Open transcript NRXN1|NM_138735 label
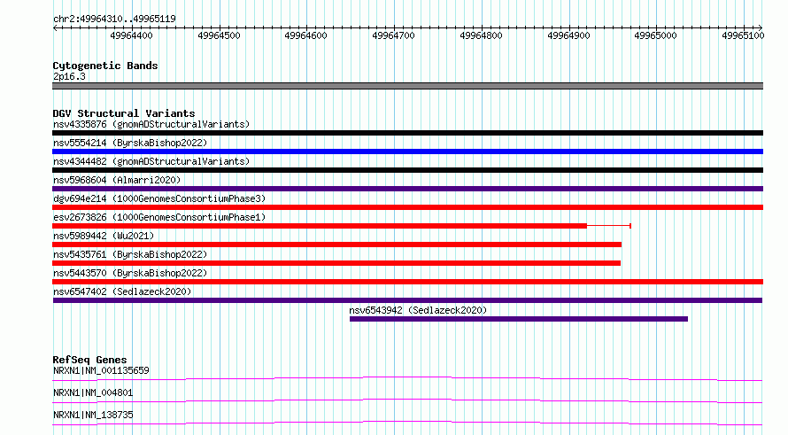The width and height of the screenshot is (788, 435). click(x=93, y=415)
